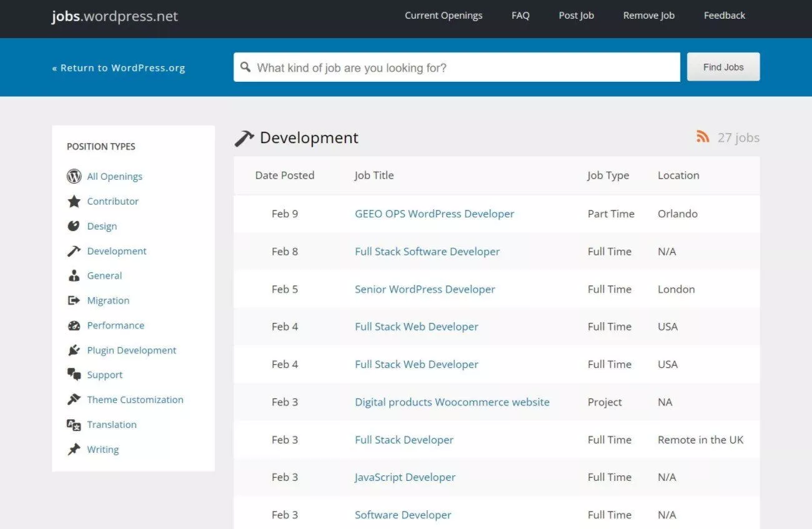Select Writing position type

(103, 450)
